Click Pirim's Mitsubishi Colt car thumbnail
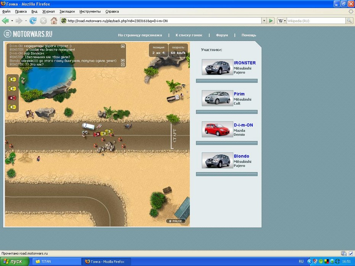 pyautogui.click(x=217, y=98)
